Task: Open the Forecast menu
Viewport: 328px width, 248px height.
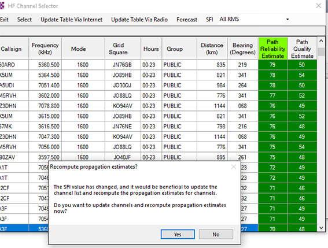Action: point(187,20)
